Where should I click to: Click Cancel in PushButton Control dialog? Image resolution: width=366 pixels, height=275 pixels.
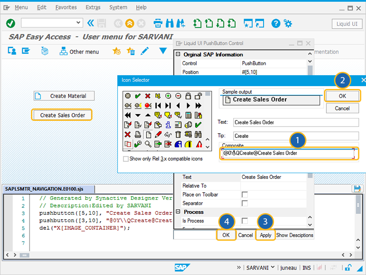pos(245,235)
